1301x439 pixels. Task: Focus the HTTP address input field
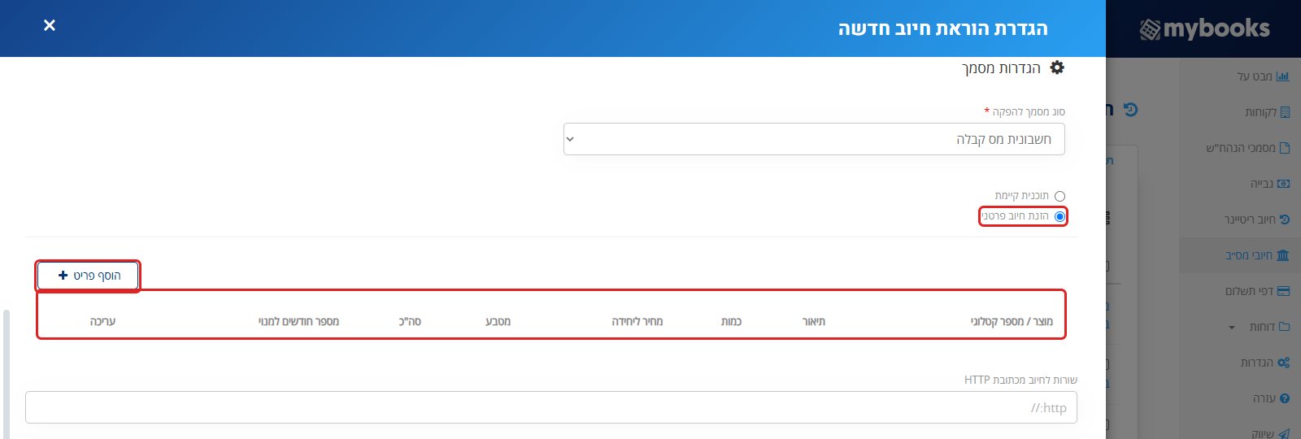551,407
